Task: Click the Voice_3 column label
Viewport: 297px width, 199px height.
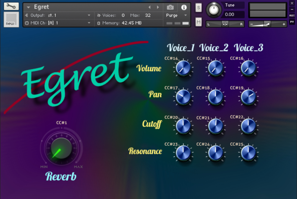Action: (248, 48)
